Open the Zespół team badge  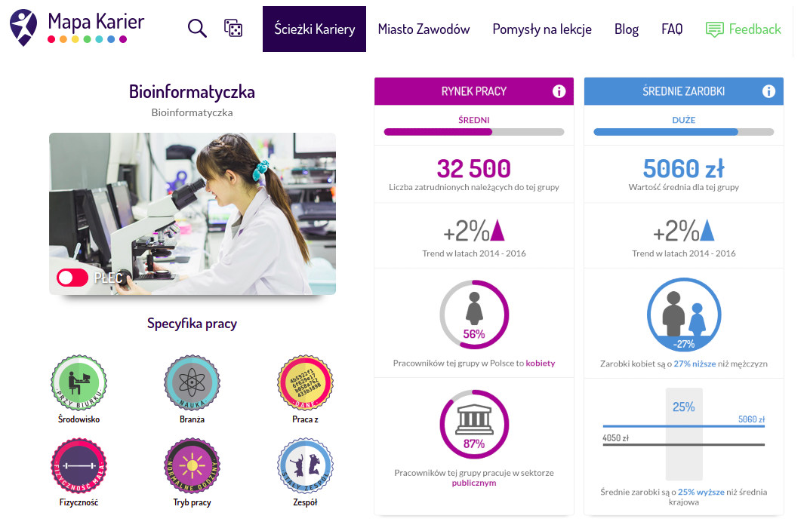305,465
